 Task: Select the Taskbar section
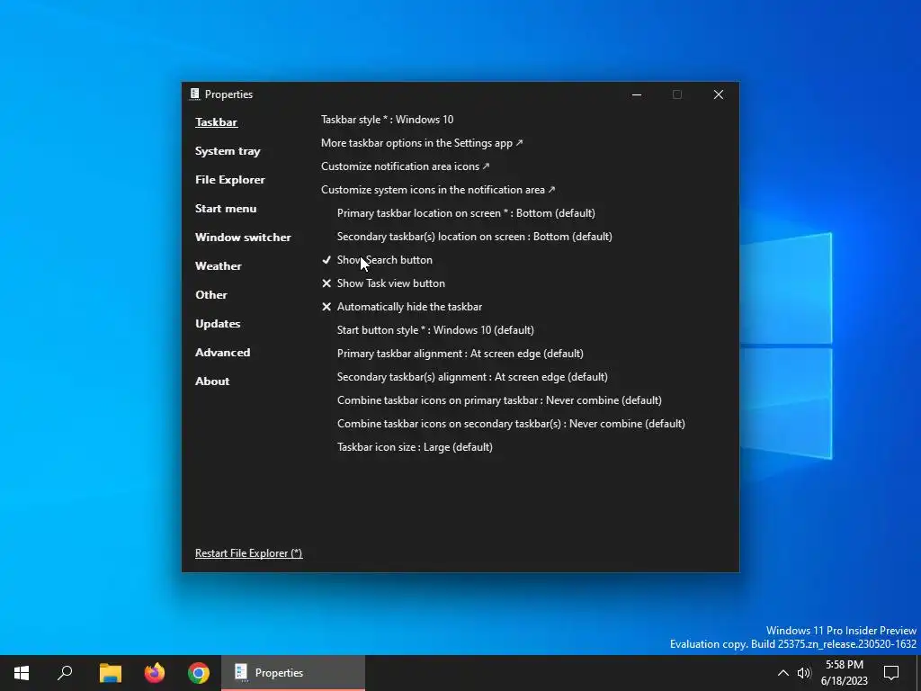coord(216,122)
